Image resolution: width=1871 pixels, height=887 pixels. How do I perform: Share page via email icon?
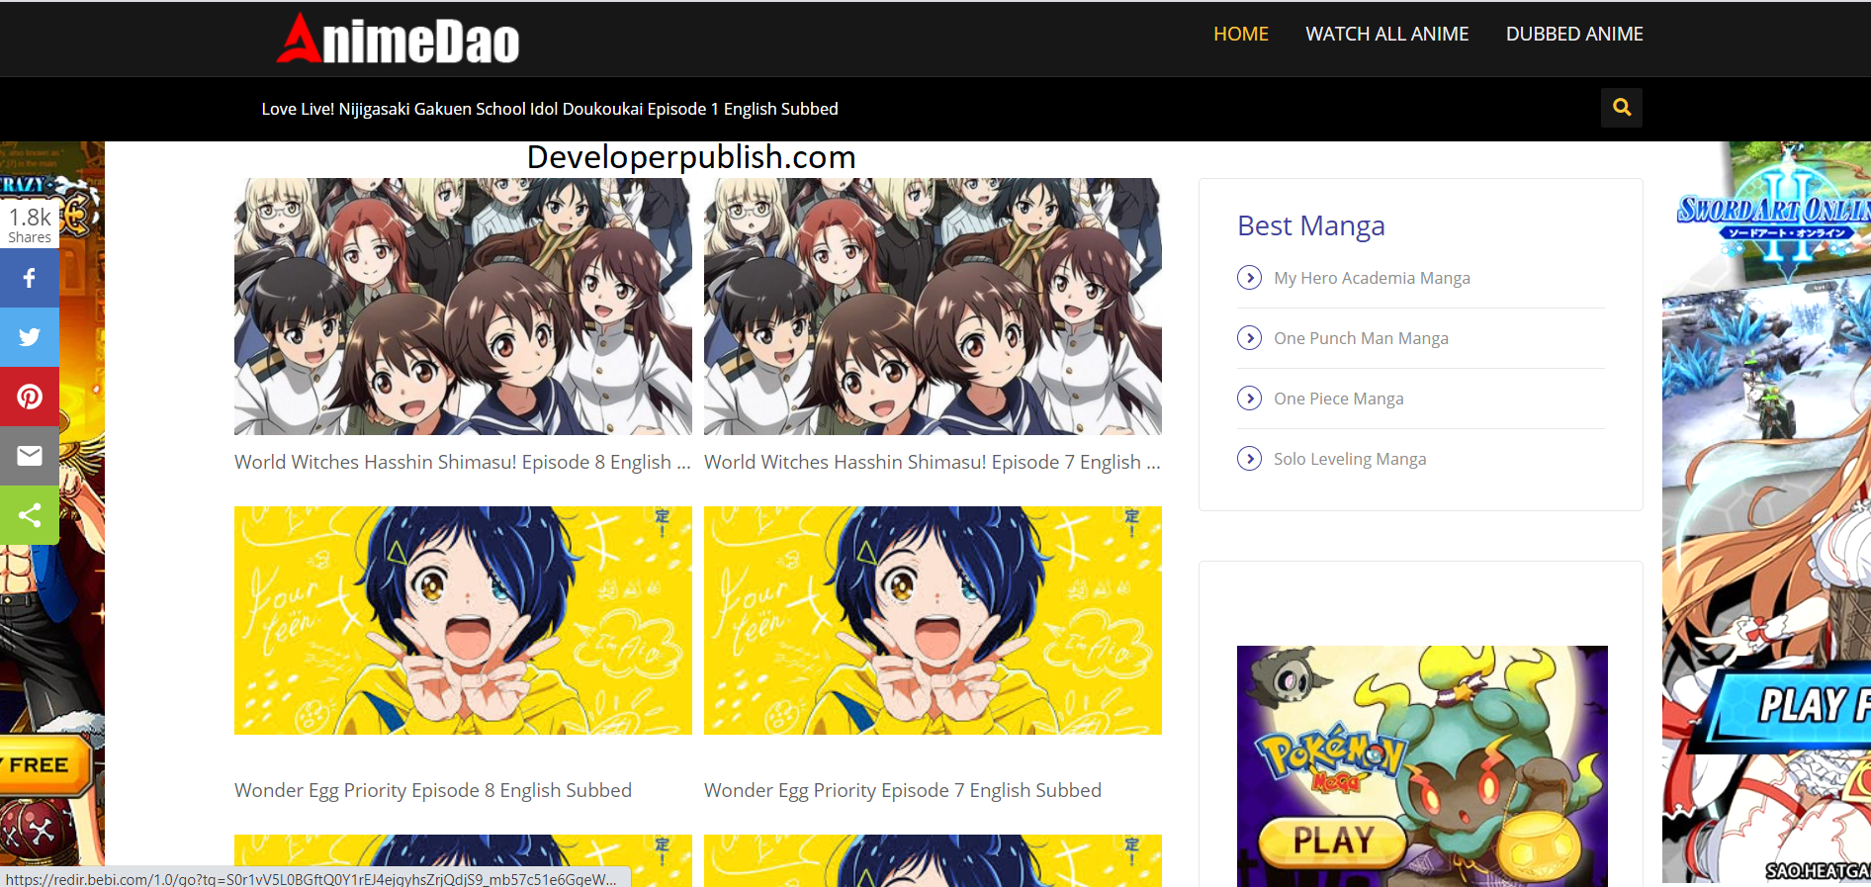click(x=30, y=456)
